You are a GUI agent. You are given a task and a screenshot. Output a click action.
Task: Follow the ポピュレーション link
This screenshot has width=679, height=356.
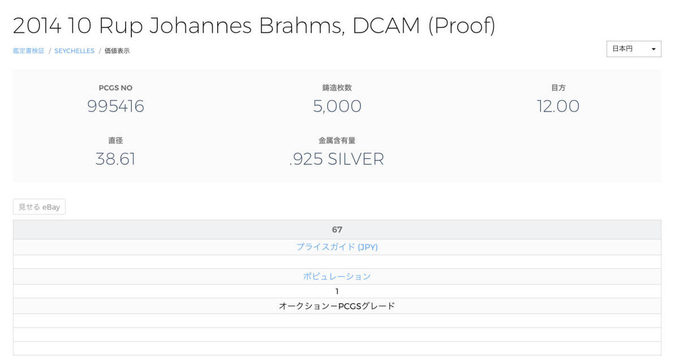(x=337, y=277)
